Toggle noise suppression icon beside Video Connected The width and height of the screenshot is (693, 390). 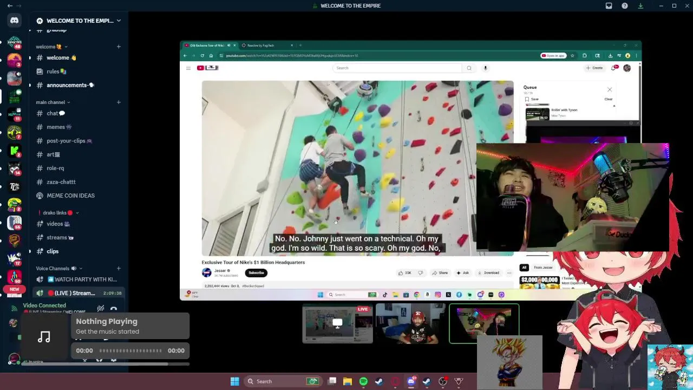pos(100,309)
